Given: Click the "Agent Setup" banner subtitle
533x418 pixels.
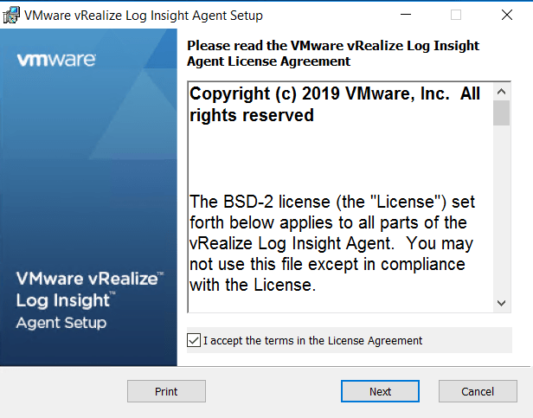Looking at the screenshot, I should point(61,323).
